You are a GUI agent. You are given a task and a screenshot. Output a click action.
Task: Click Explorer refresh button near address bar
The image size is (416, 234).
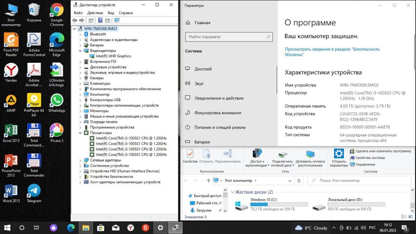[299, 181]
